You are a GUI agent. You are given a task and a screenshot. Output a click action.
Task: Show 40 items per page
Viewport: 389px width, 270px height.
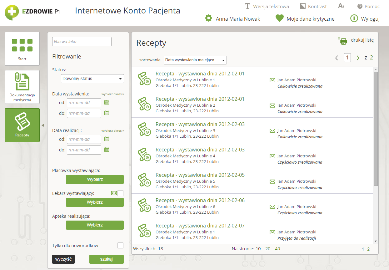point(277,249)
